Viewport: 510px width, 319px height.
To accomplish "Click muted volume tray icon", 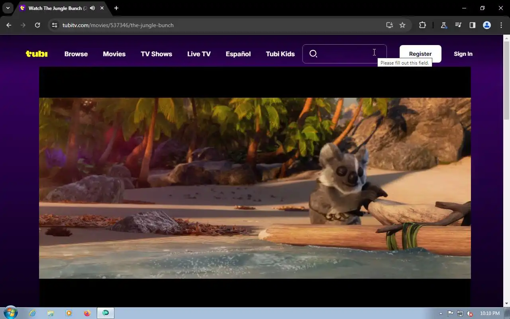I will coord(470,313).
